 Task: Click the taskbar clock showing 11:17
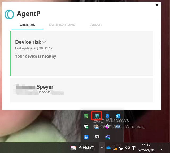[146, 148]
